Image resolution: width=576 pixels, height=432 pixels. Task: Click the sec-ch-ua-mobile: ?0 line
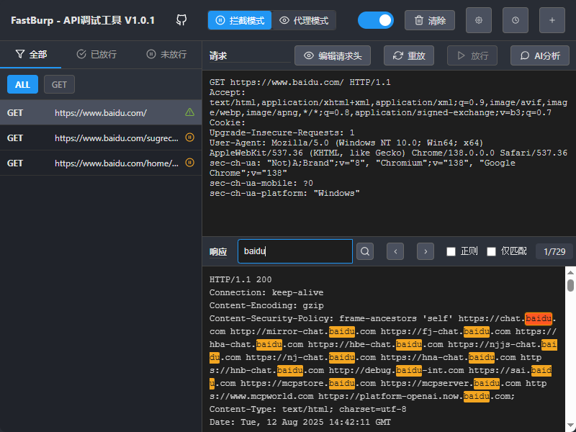(261, 183)
